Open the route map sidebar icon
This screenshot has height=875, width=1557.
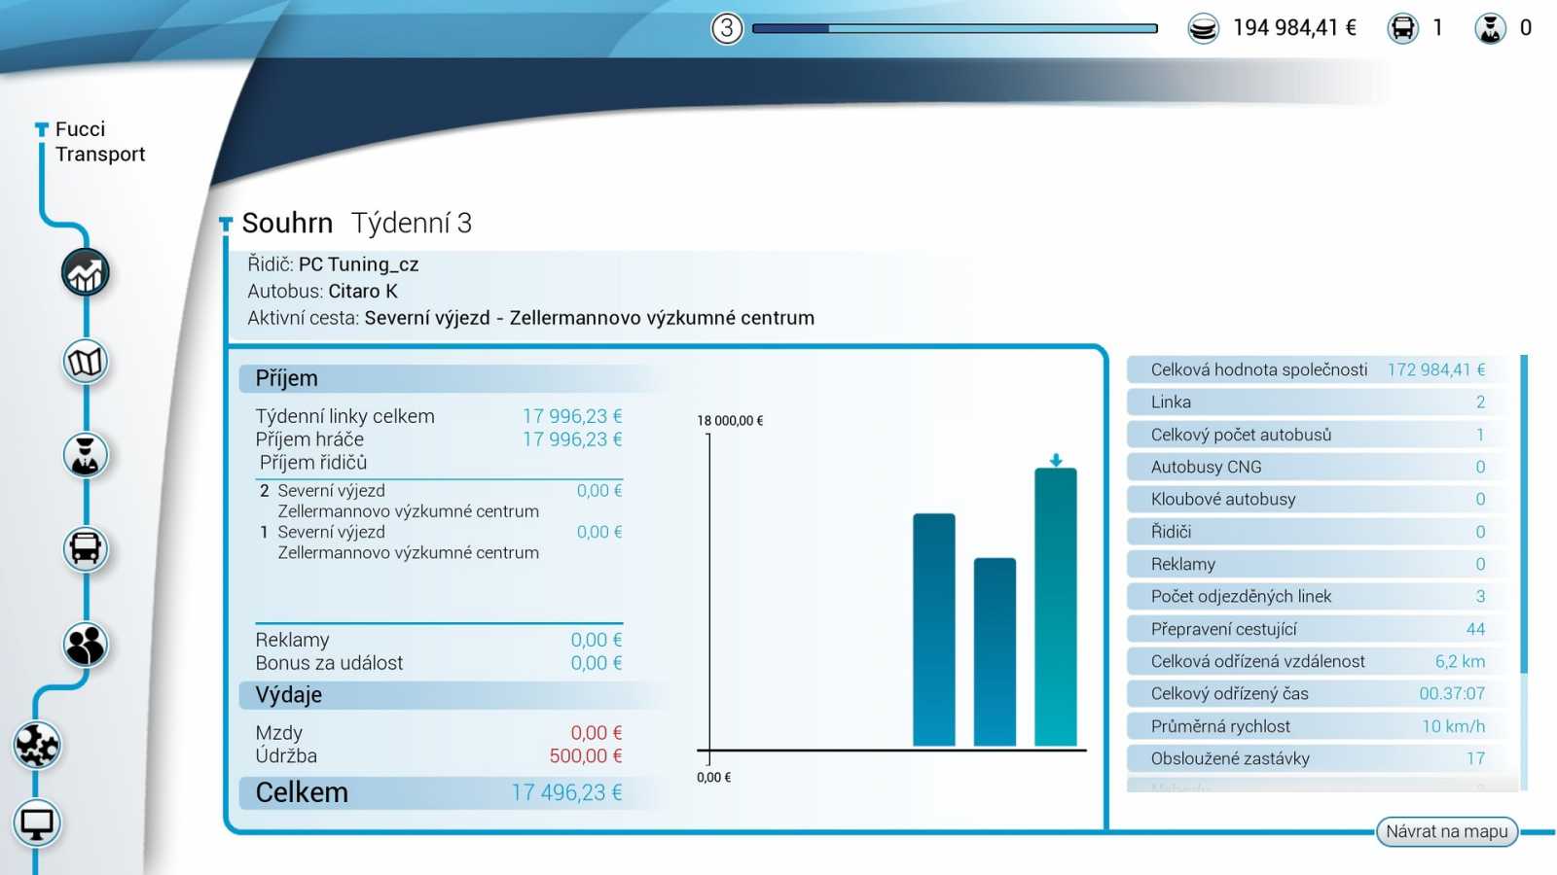(86, 362)
